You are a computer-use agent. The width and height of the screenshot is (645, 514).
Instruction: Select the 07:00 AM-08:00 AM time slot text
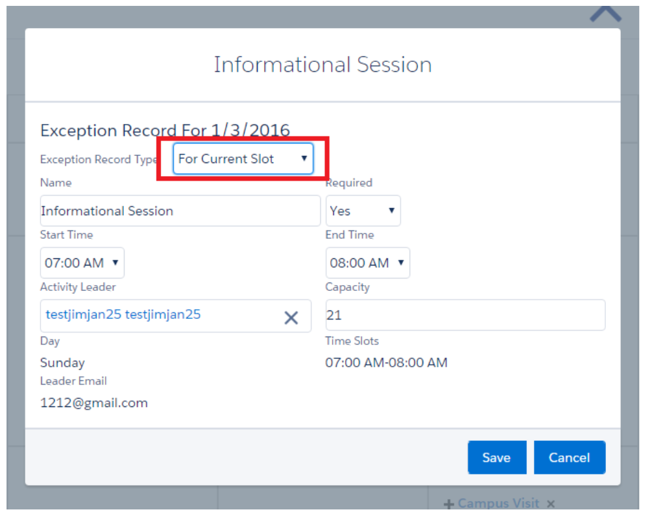coord(386,363)
